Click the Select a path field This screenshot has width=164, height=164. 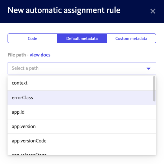tap(82, 68)
